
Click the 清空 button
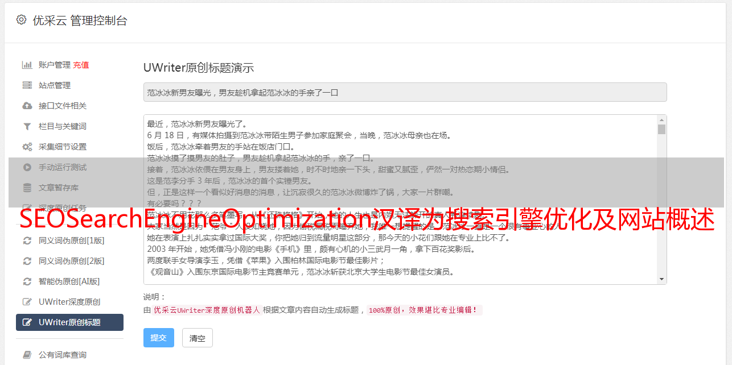[x=198, y=338]
